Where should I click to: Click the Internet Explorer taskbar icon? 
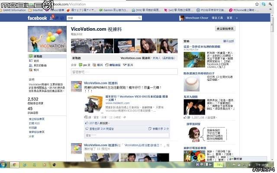point(25,165)
